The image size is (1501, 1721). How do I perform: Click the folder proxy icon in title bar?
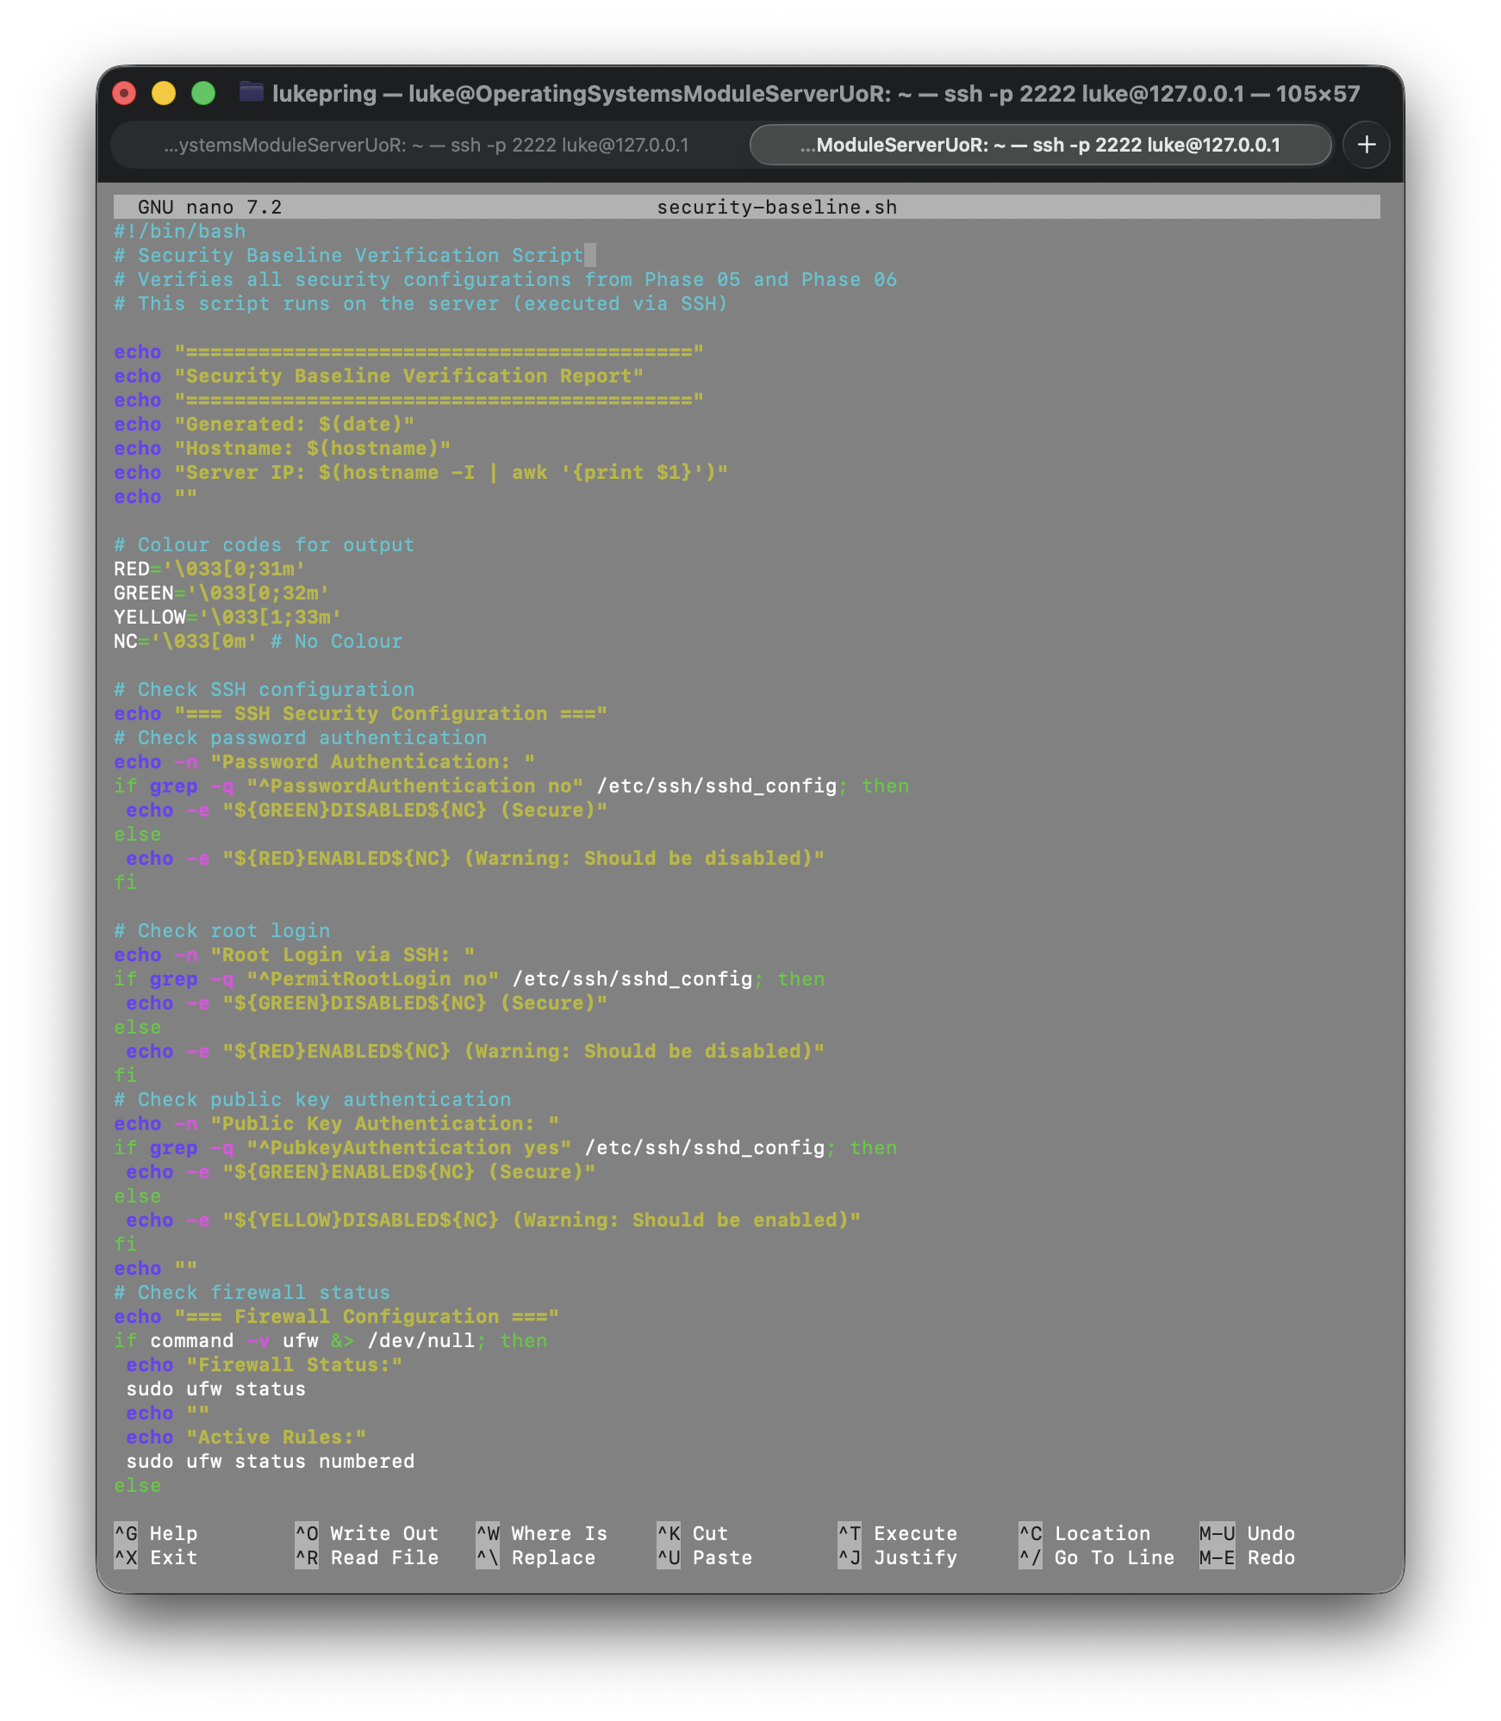pos(251,92)
